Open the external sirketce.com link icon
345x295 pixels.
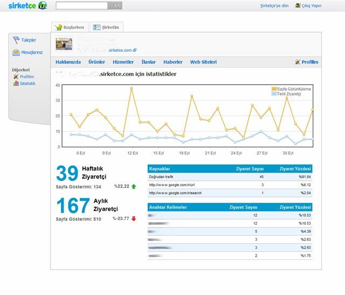(134, 50)
